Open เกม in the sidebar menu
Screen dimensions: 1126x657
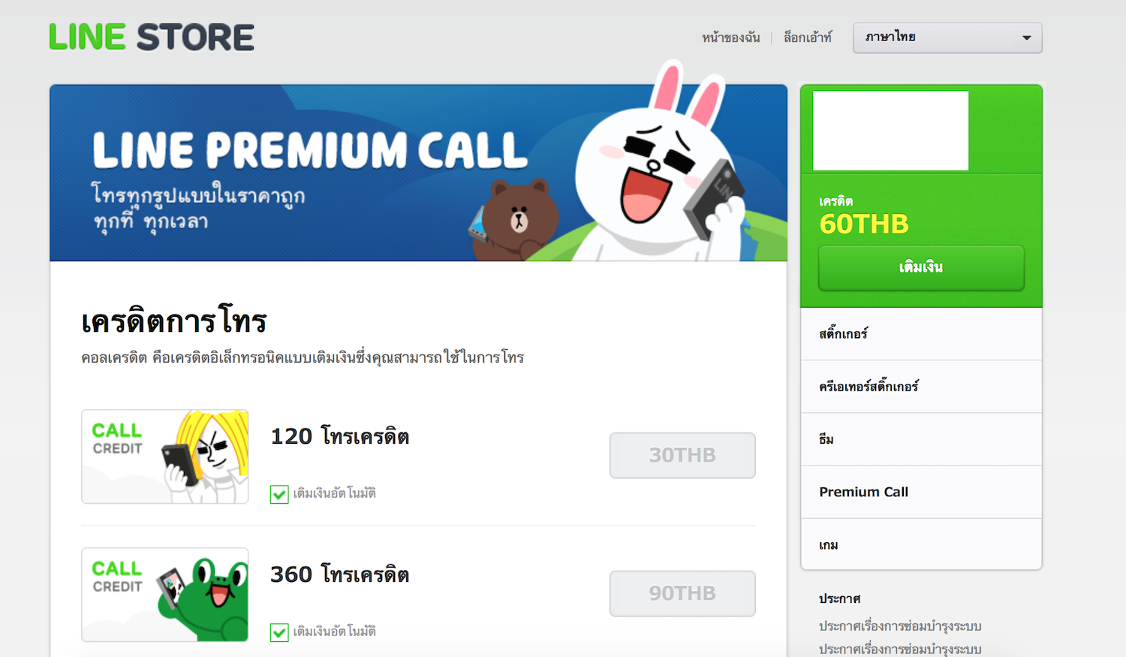point(921,544)
